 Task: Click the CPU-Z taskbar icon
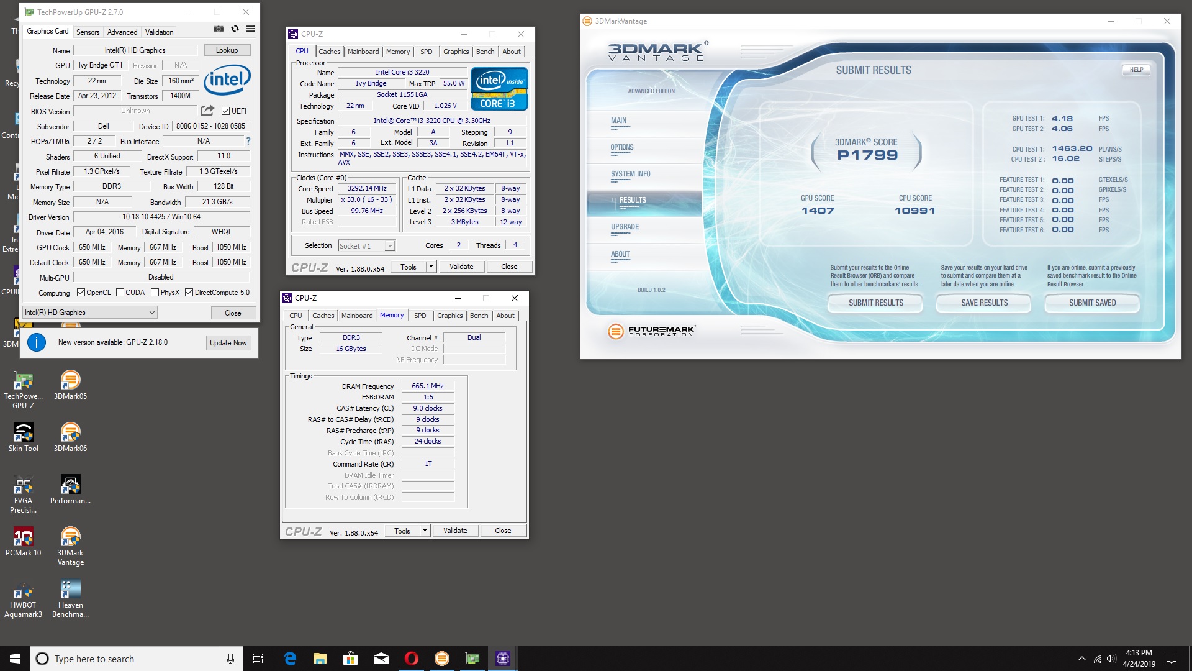pyautogui.click(x=503, y=659)
